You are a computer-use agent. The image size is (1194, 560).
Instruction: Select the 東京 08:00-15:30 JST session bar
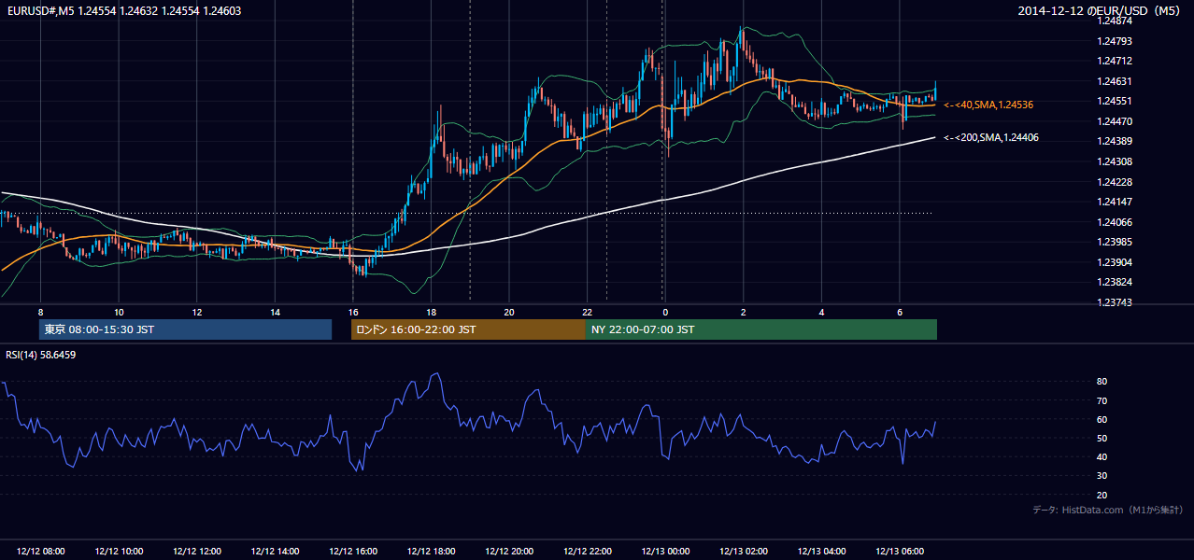(185, 329)
